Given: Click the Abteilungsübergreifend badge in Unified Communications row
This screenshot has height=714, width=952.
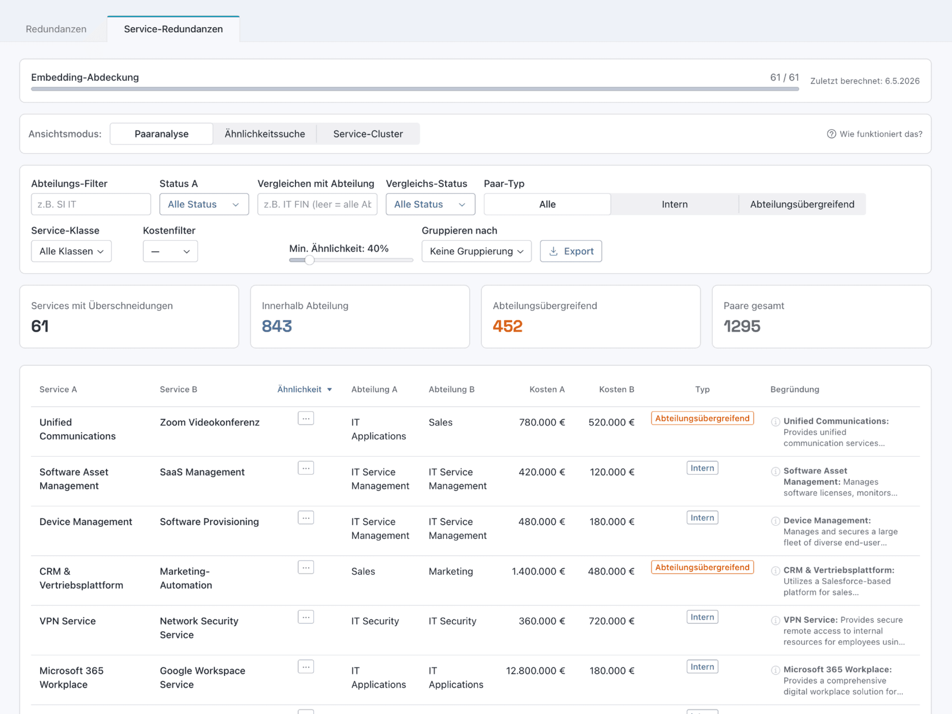Looking at the screenshot, I should [x=702, y=418].
